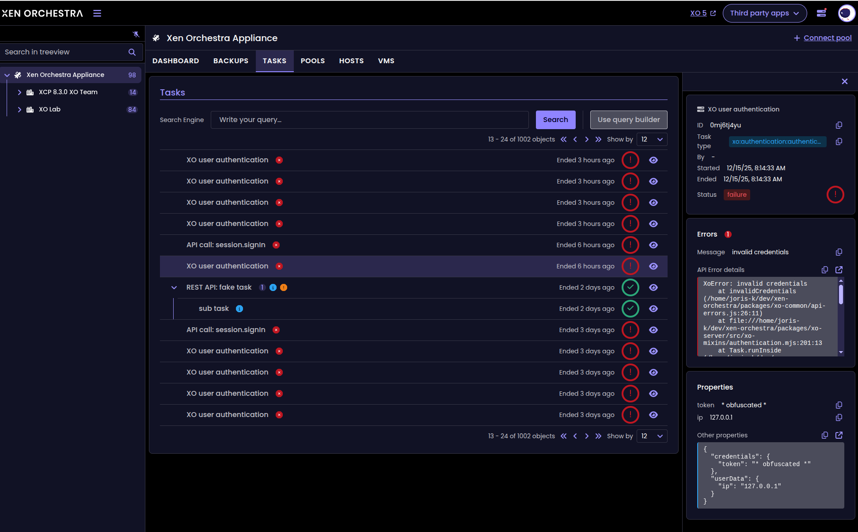
Task: Copy the task ID 0mj6tj4yu
Action: pos(839,125)
